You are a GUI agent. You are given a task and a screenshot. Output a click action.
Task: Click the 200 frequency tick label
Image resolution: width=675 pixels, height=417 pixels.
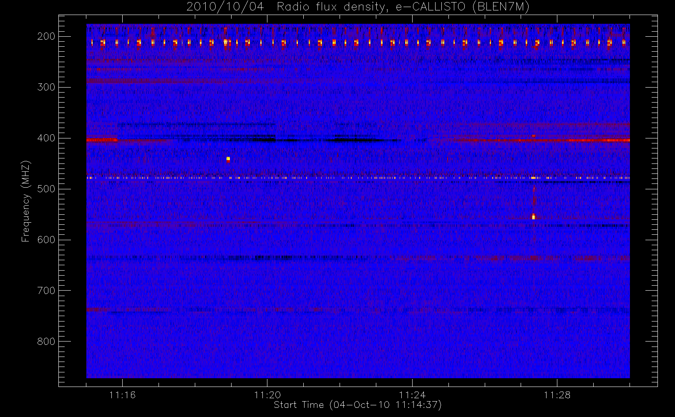(x=46, y=36)
